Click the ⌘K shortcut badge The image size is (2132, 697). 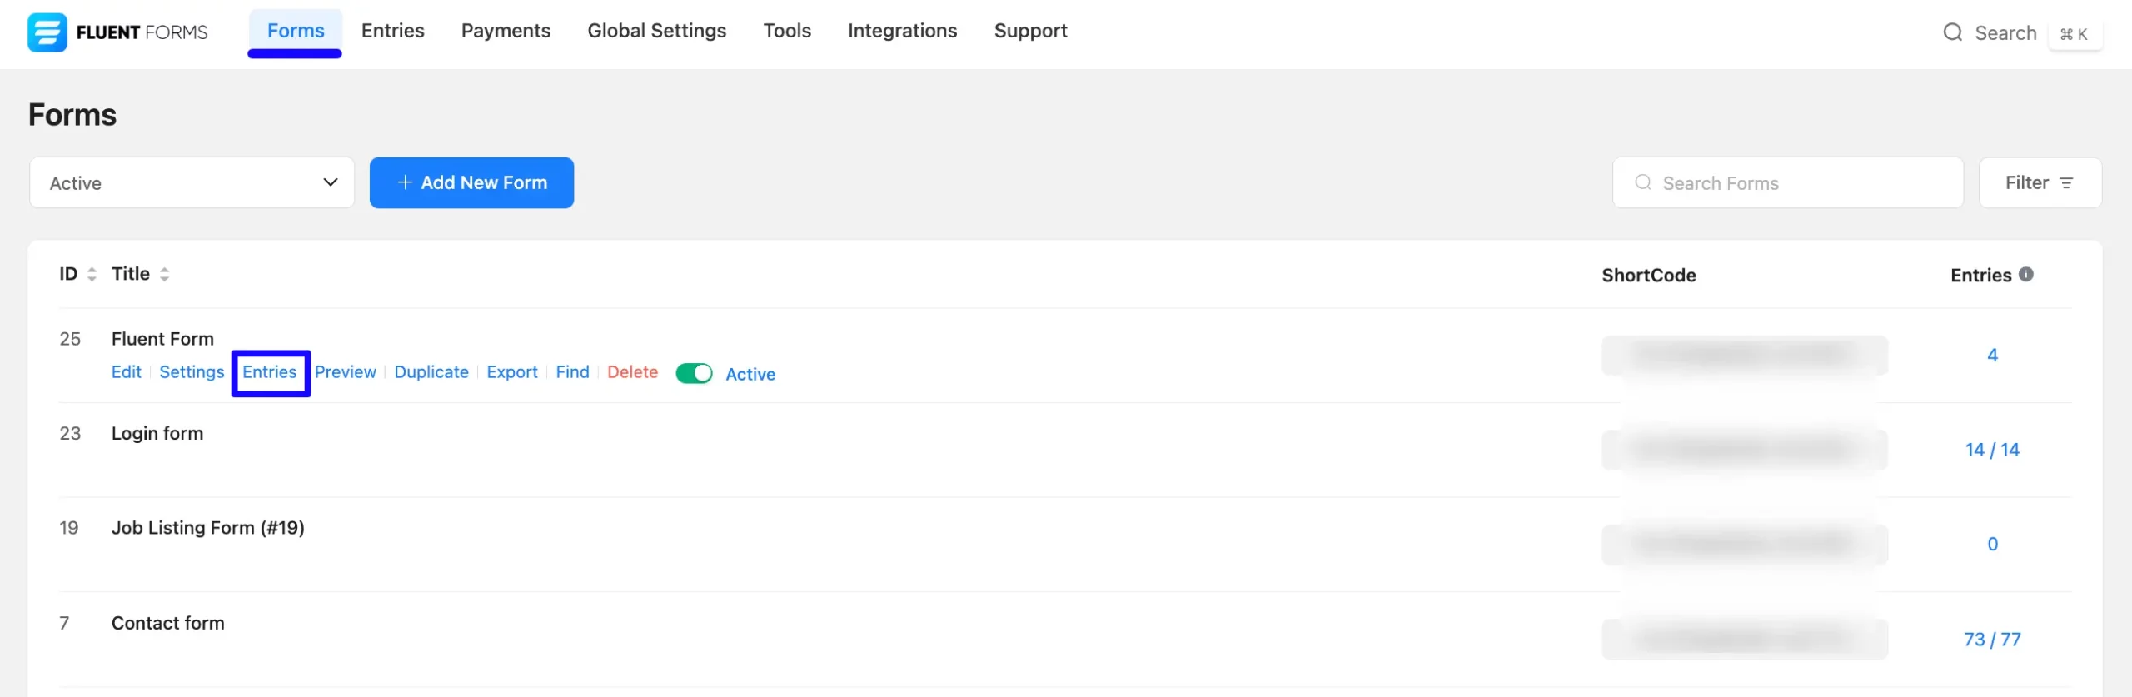click(x=2074, y=34)
